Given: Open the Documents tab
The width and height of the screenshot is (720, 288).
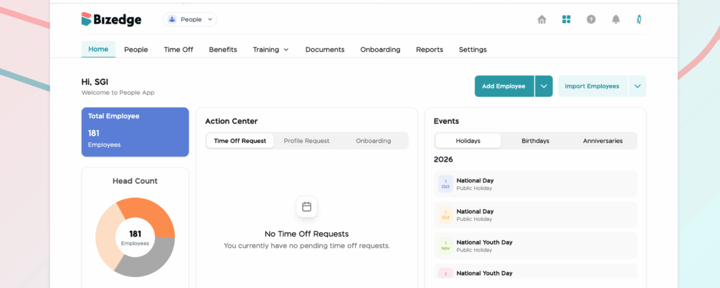Looking at the screenshot, I should (325, 49).
